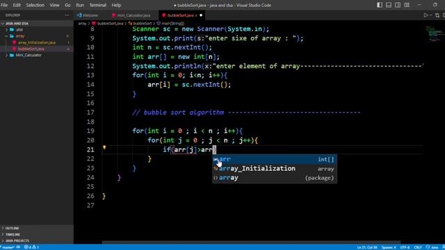Open the View menu
445x250 pixels.
point(54,5)
